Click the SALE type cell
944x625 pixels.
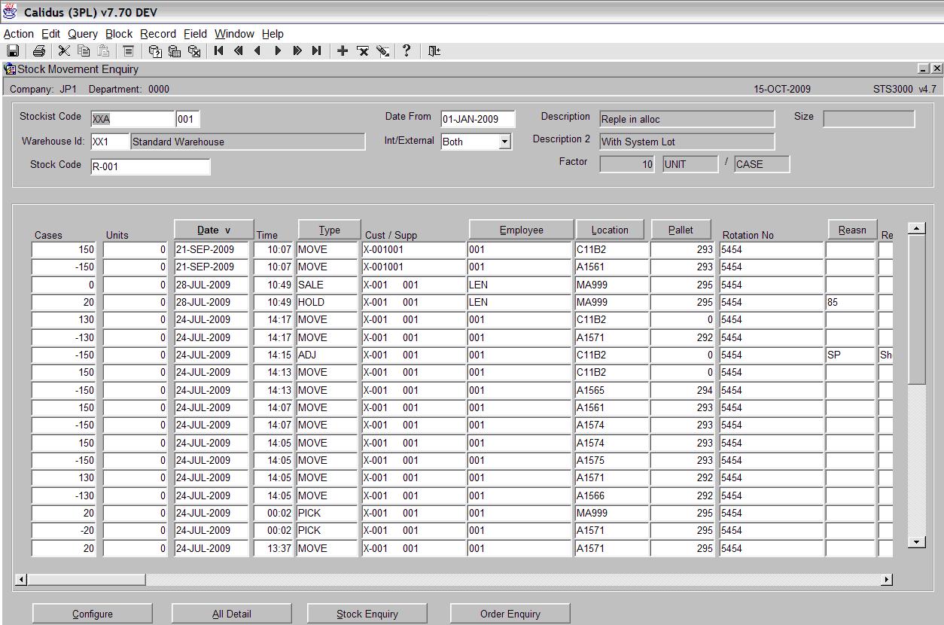tap(327, 285)
